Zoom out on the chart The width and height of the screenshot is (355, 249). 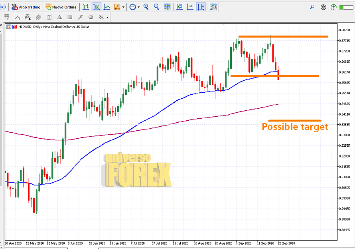(x=156, y=7)
